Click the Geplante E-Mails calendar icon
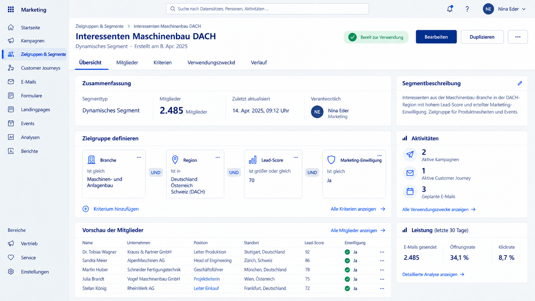The image size is (535, 301). [410, 192]
